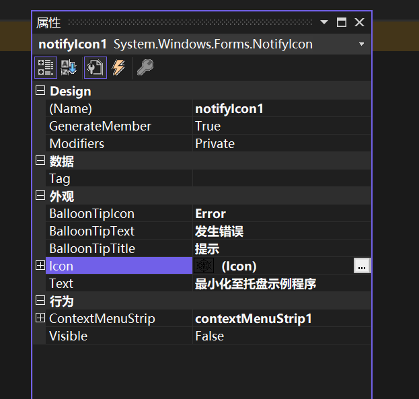This screenshot has width=419, height=399.
Task: Edit the BalloonTipText value field
Action: click(x=280, y=231)
